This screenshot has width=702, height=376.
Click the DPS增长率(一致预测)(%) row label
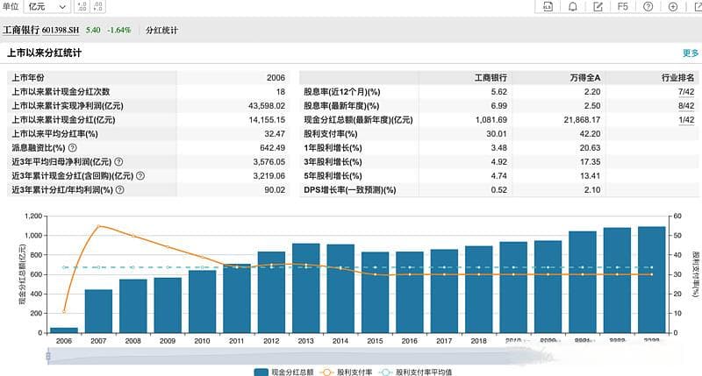coord(349,189)
